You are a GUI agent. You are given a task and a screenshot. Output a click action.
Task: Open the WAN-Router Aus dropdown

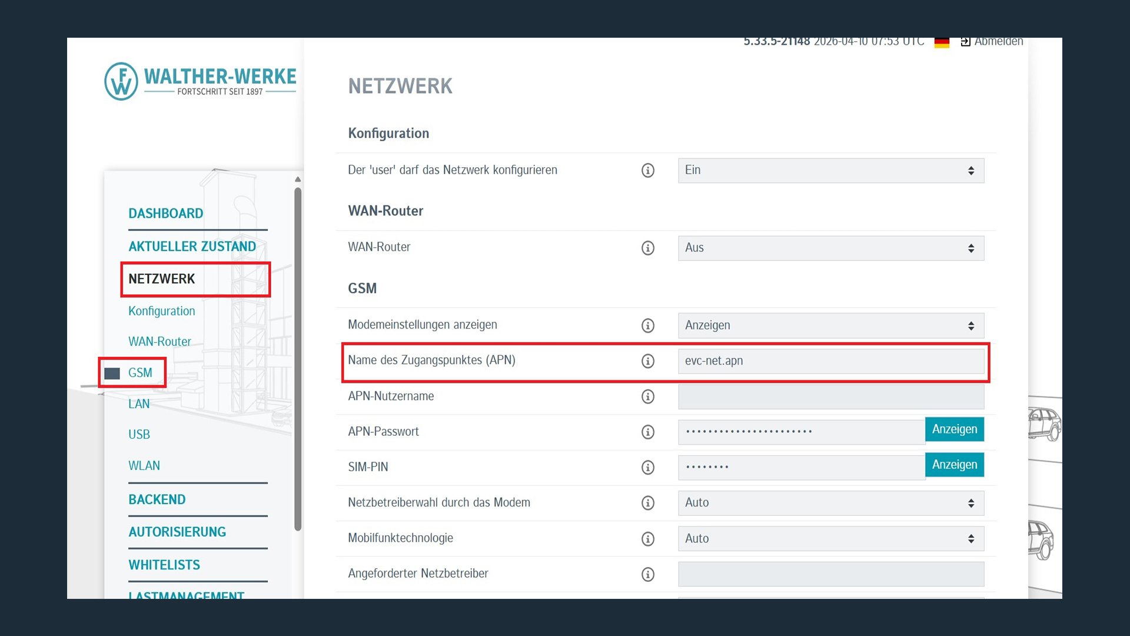[x=831, y=248]
